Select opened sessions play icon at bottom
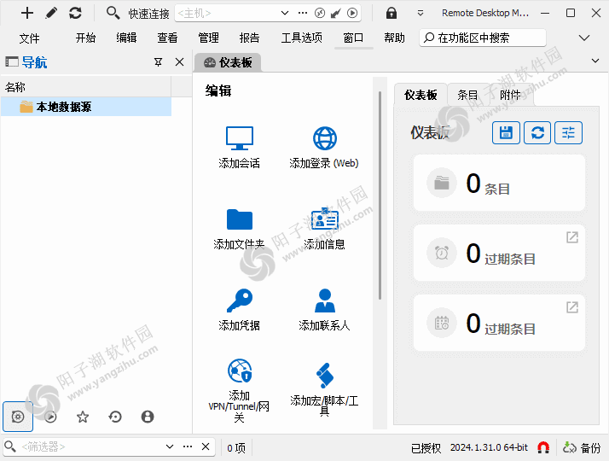Image resolution: width=609 pixels, height=461 pixels. click(50, 417)
